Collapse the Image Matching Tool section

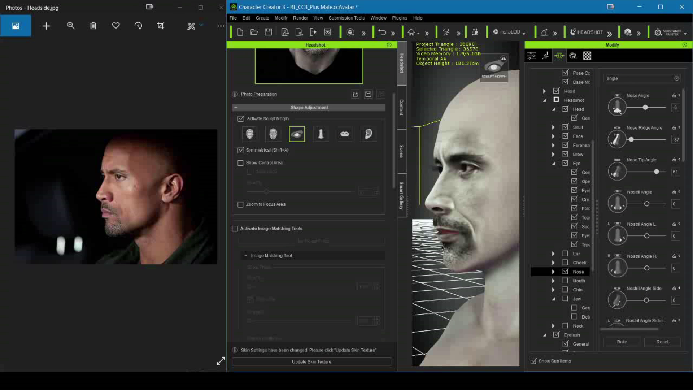click(x=246, y=256)
